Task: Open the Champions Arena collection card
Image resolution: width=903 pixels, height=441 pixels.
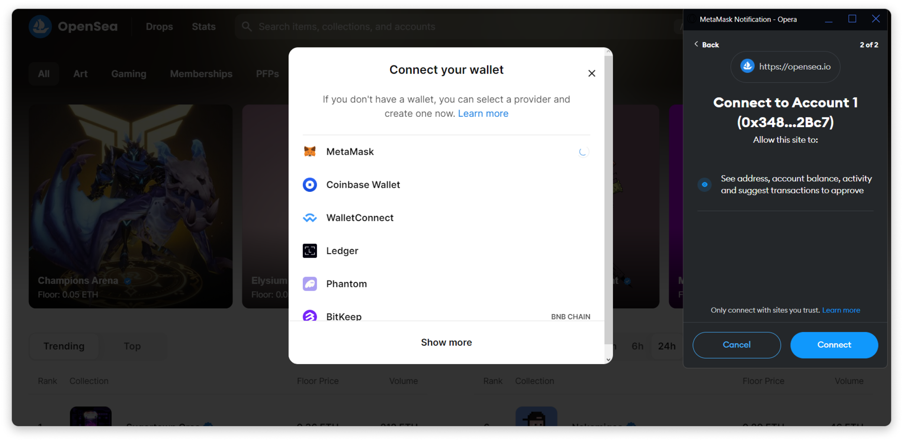Action: pyautogui.click(x=131, y=206)
